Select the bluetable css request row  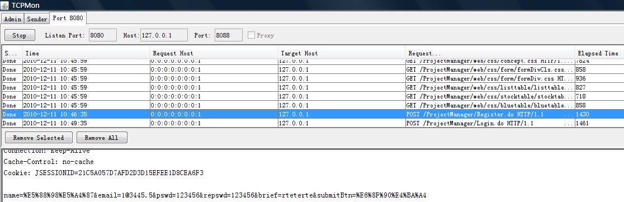click(313, 105)
